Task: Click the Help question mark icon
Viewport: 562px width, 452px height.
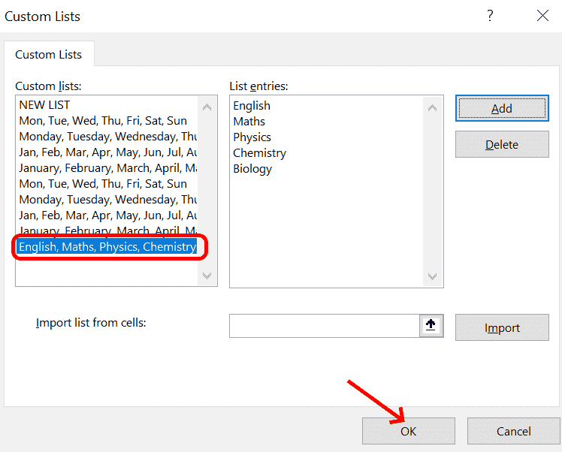Action: point(490,16)
